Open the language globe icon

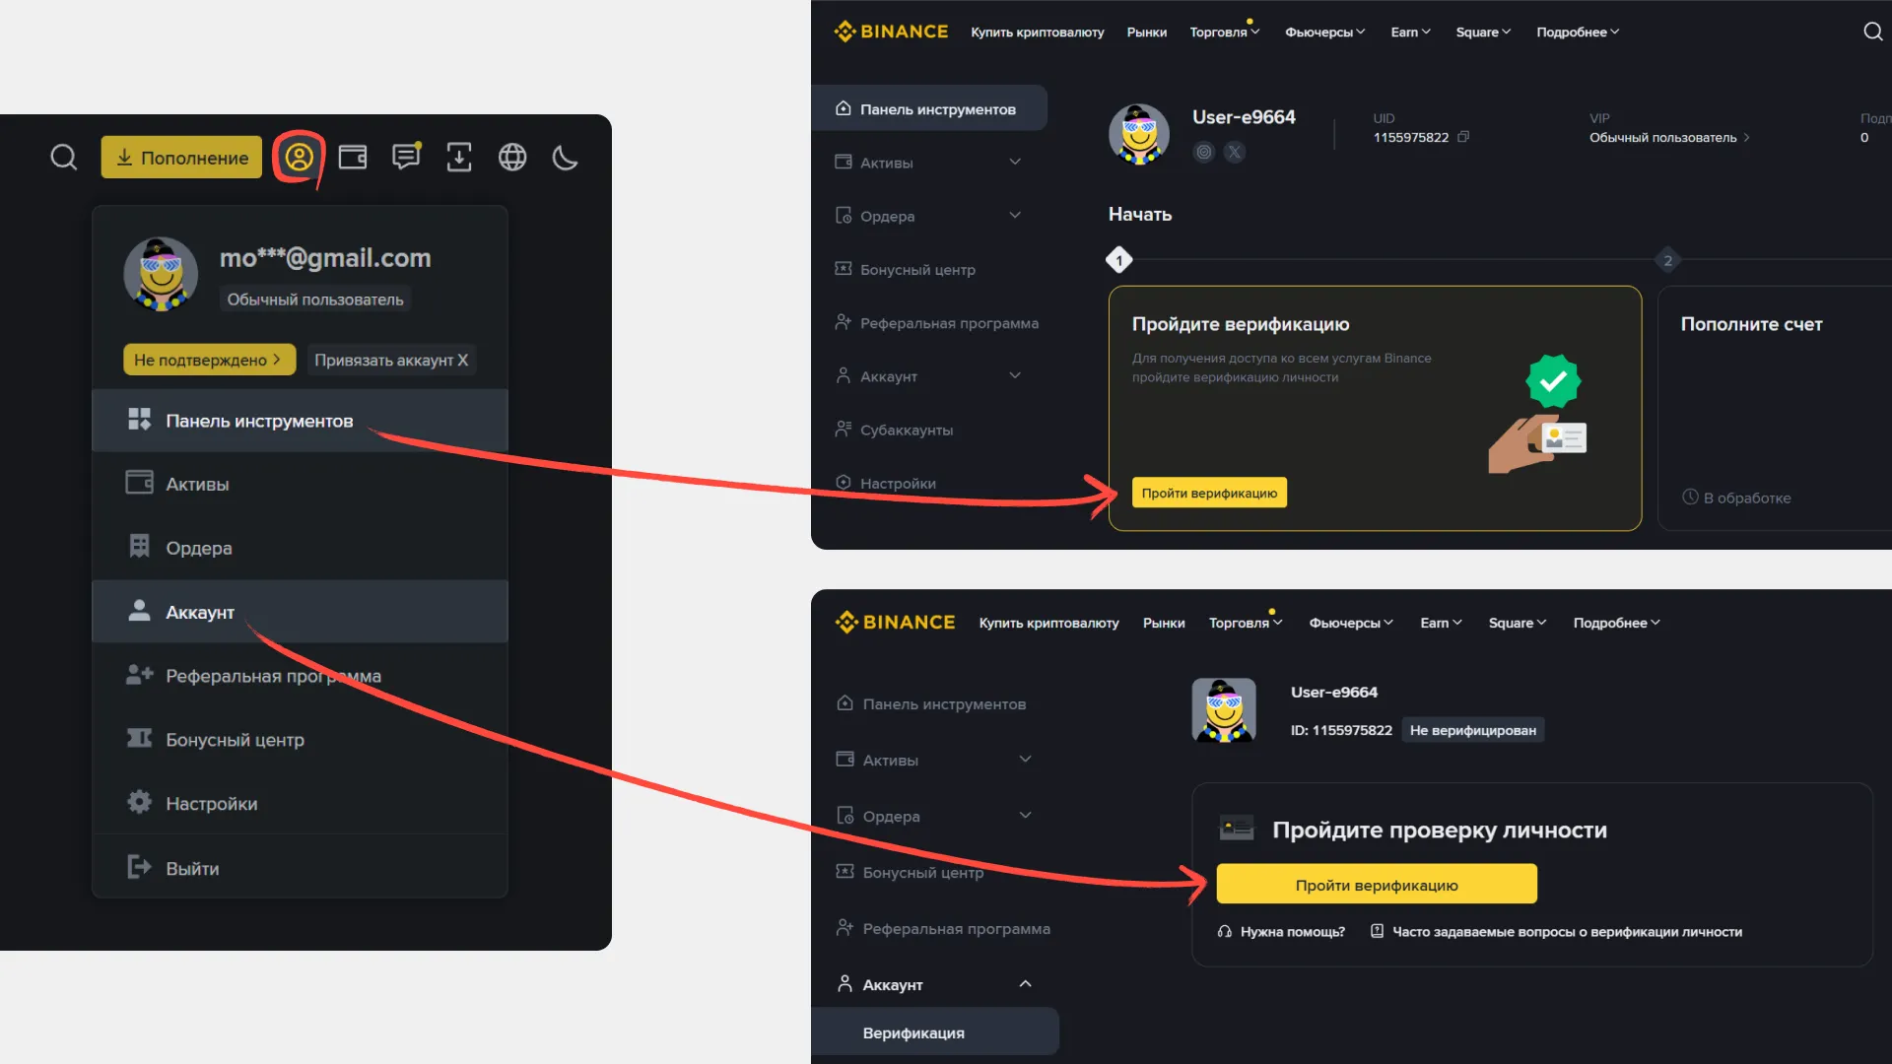click(x=512, y=157)
